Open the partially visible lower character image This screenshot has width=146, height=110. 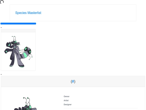(x=25, y=104)
